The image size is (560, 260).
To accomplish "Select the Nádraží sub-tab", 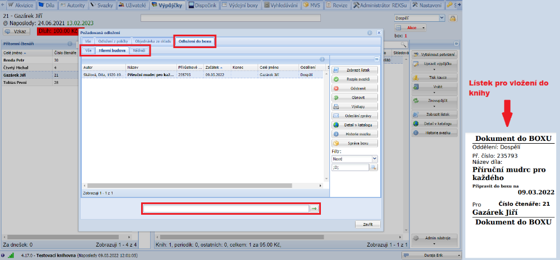I will pos(139,51).
